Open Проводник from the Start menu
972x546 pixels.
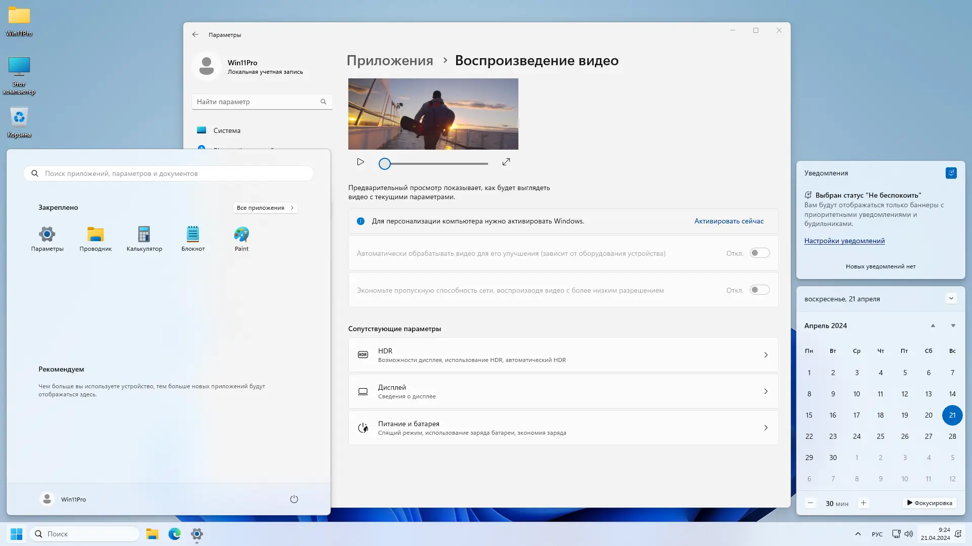click(x=95, y=239)
